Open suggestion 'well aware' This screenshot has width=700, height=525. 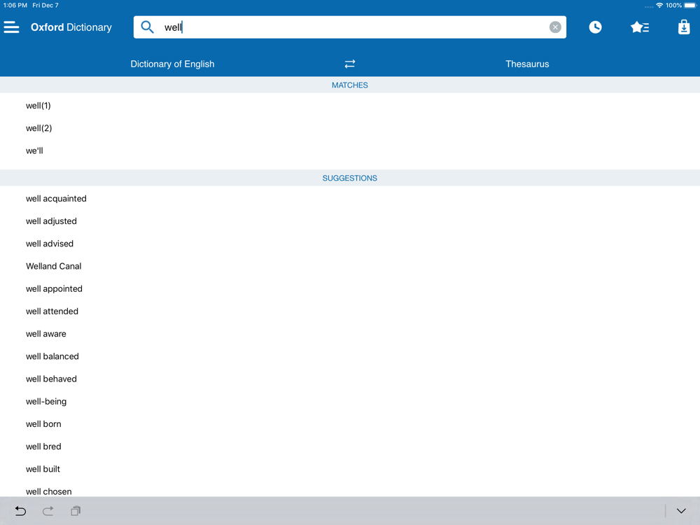tap(350, 334)
